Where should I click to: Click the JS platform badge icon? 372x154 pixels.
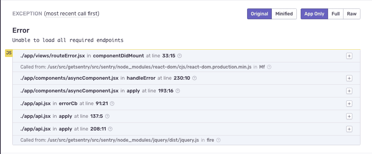point(9,53)
